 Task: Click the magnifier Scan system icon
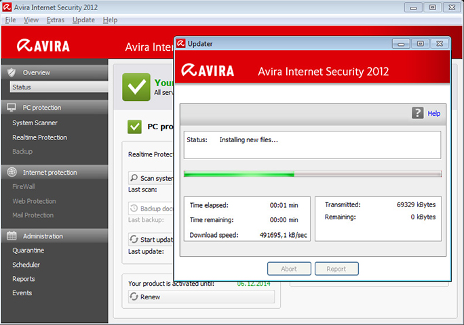(134, 178)
